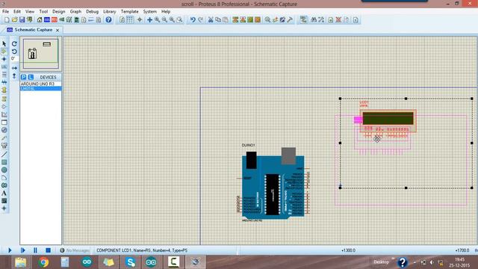Go to the Home page icon
The height and width of the screenshot is (269, 478).
click(40, 20)
